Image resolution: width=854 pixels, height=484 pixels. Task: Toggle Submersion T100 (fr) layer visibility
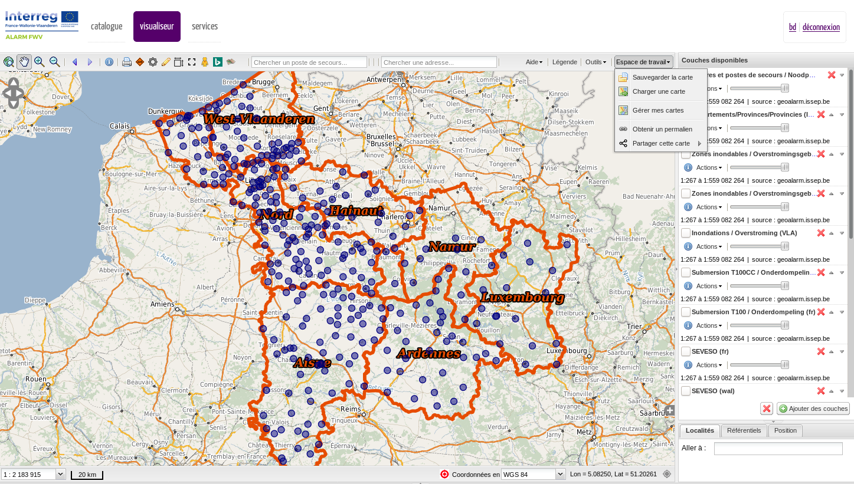(686, 312)
